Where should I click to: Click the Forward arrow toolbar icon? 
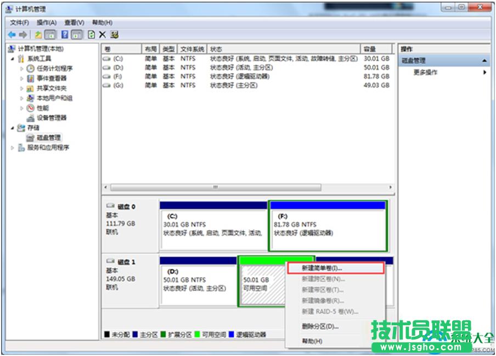(x=23, y=35)
